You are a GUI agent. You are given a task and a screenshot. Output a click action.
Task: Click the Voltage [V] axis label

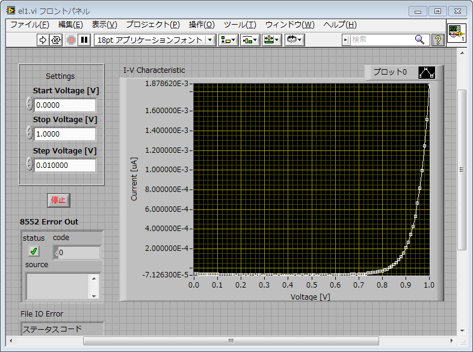click(311, 297)
